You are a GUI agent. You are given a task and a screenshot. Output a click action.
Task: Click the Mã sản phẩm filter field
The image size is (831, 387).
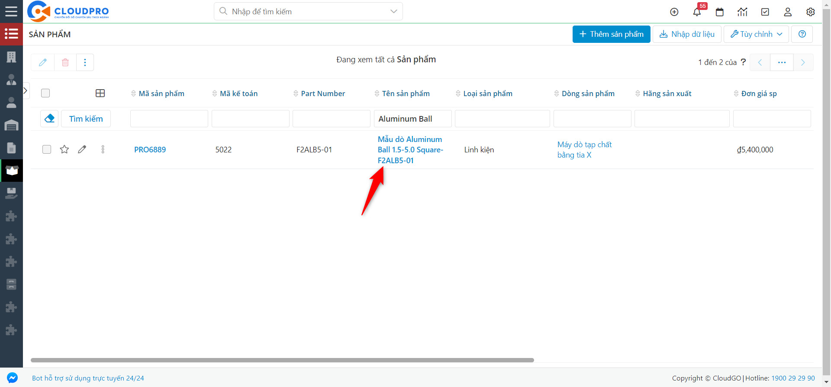coord(169,119)
